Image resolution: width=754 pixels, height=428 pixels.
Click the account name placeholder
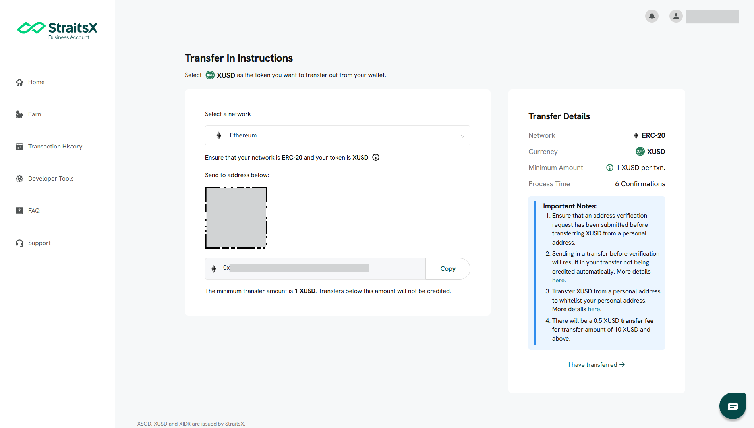tap(713, 17)
